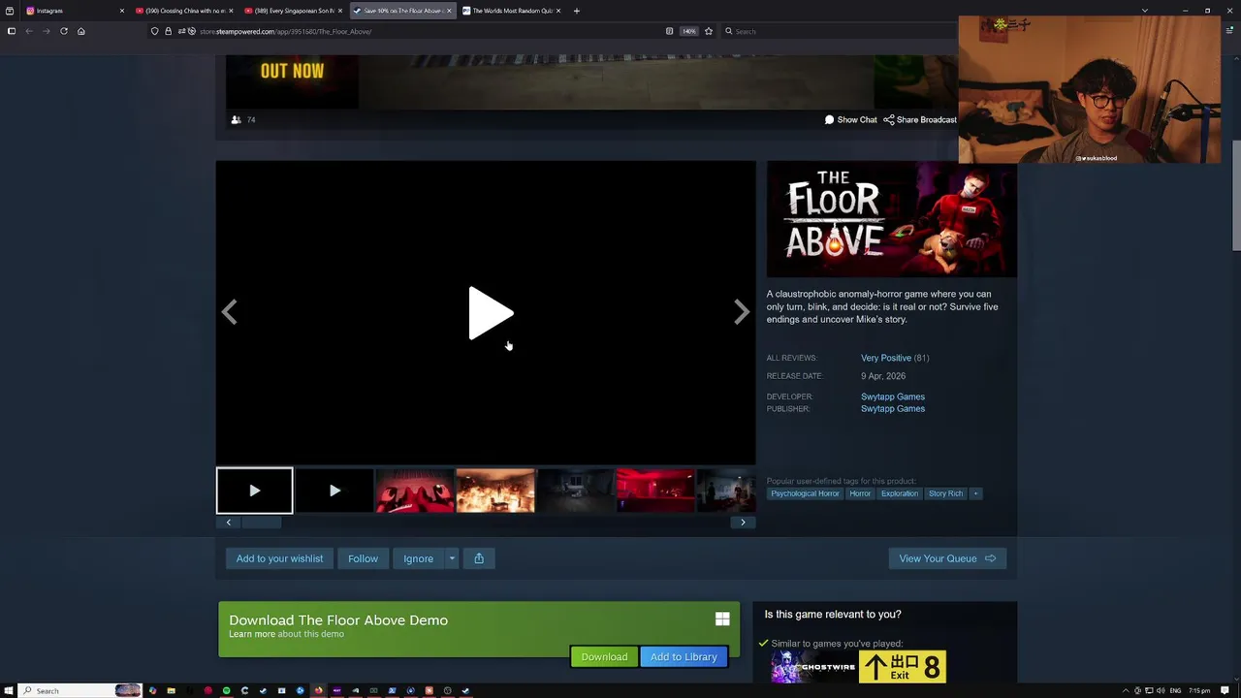
Task: Advance to next media in carousel
Action: click(742, 312)
